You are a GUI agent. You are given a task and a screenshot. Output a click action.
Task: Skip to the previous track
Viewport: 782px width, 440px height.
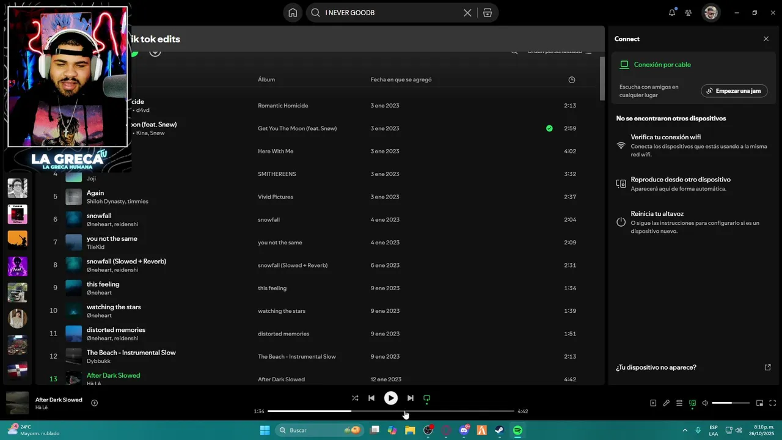click(x=371, y=398)
